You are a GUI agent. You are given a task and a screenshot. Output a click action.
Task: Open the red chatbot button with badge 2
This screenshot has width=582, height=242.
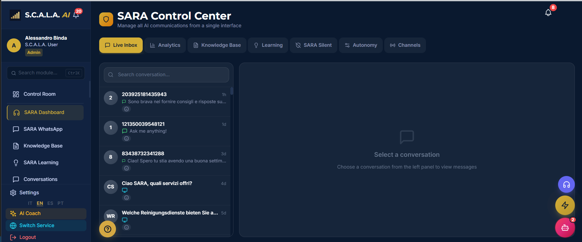(x=565, y=228)
